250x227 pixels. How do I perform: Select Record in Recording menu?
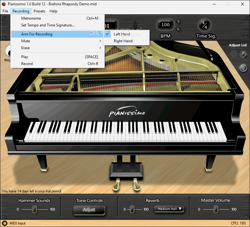(58, 64)
